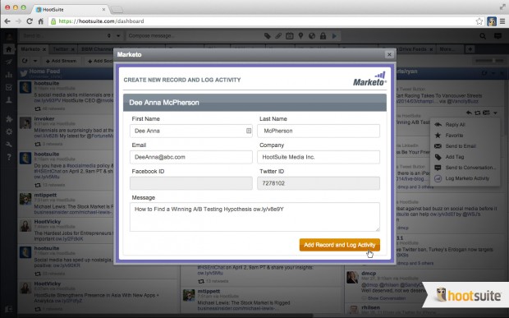Viewport: 509px width, 318px height.
Task: Click Add Record and Log Activity button
Action: click(340, 245)
